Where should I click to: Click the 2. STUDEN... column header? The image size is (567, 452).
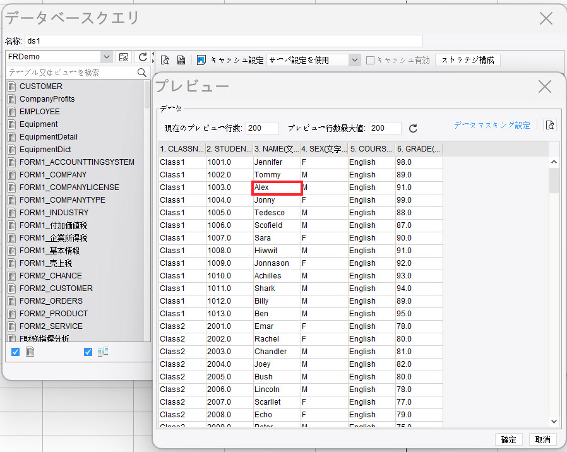point(229,149)
